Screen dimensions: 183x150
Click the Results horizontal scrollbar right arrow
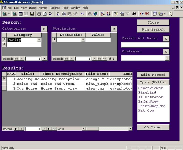(130, 129)
